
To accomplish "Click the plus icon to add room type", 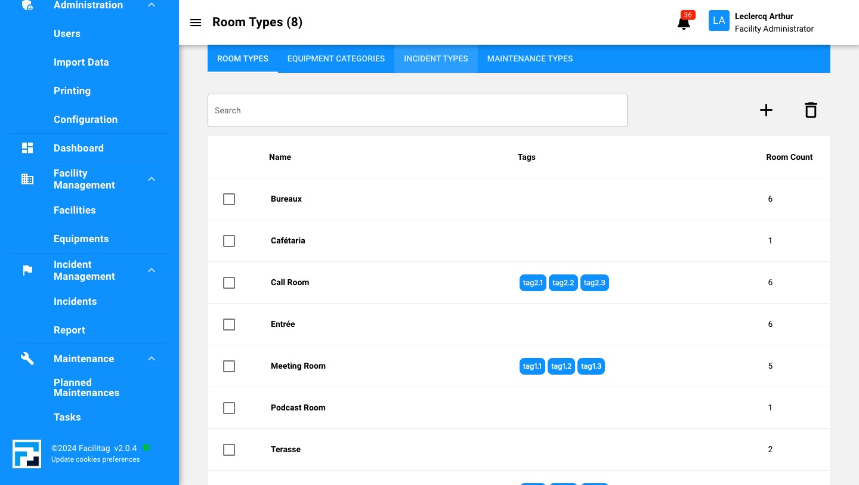I will 766,110.
